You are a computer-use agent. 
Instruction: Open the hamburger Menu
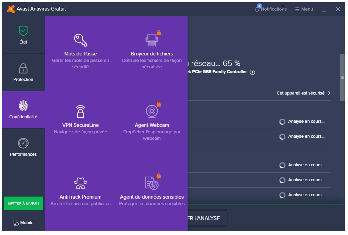pos(304,9)
